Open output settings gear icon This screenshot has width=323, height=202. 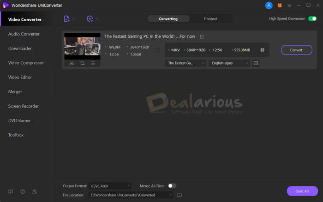262,50
